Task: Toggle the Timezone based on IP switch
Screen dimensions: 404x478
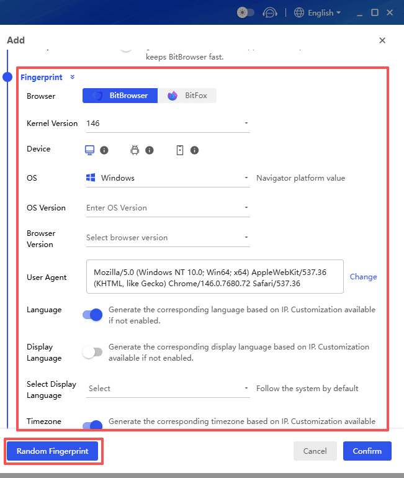Action: tap(92, 425)
